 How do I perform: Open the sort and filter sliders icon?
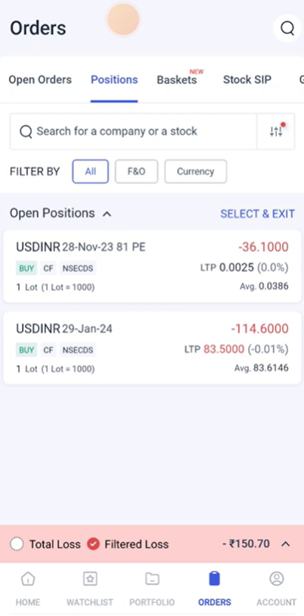(x=276, y=132)
